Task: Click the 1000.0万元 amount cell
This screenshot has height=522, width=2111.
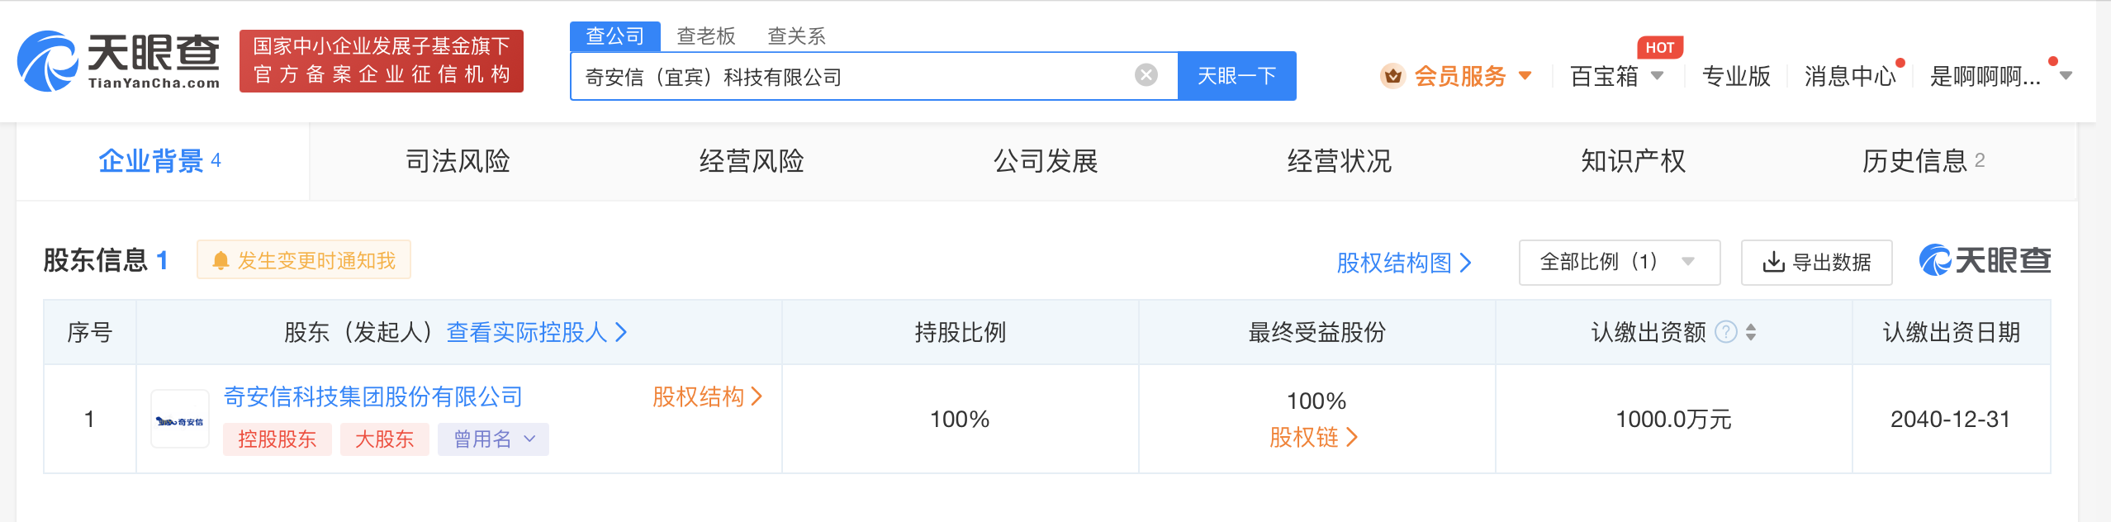Action: tap(1673, 420)
